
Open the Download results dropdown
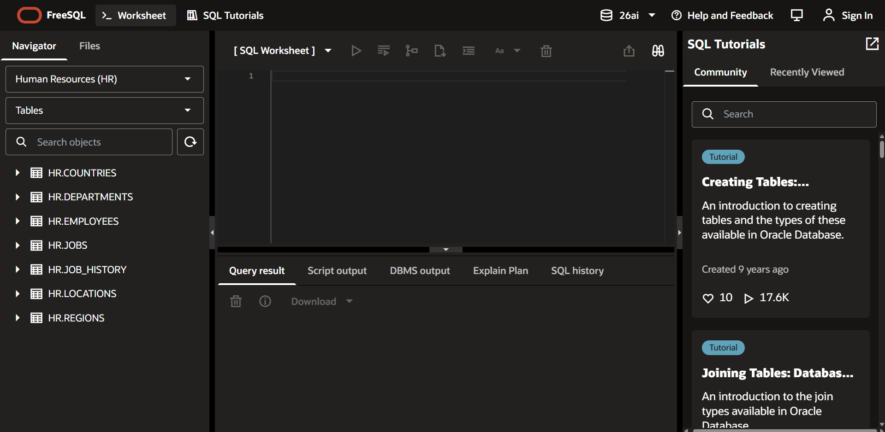pyautogui.click(x=322, y=301)
